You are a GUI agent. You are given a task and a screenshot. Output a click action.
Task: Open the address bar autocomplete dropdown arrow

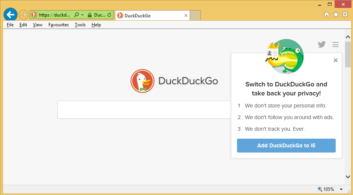coord(82,15)
